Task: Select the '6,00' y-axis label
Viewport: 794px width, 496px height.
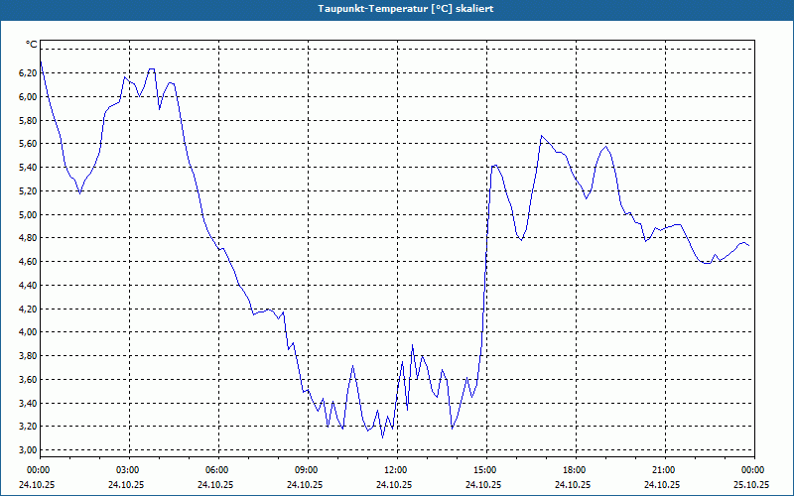Action: click(28, 96)
